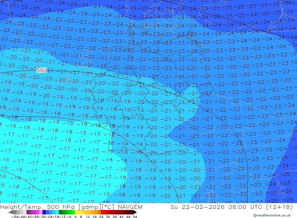Click the '-54' legend value label

[x=15, y=217]
